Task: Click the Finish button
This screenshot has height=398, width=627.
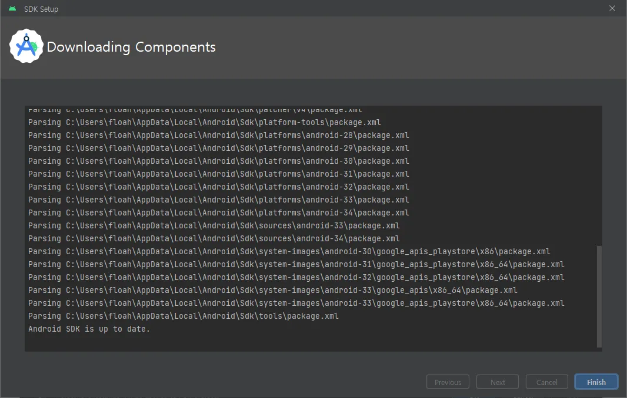Action: (x=596, y=382)
